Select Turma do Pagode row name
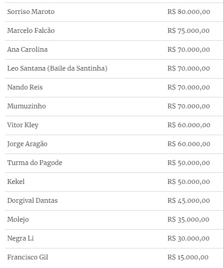This screenshot has height=268, width=223. [x=35, y=163]
